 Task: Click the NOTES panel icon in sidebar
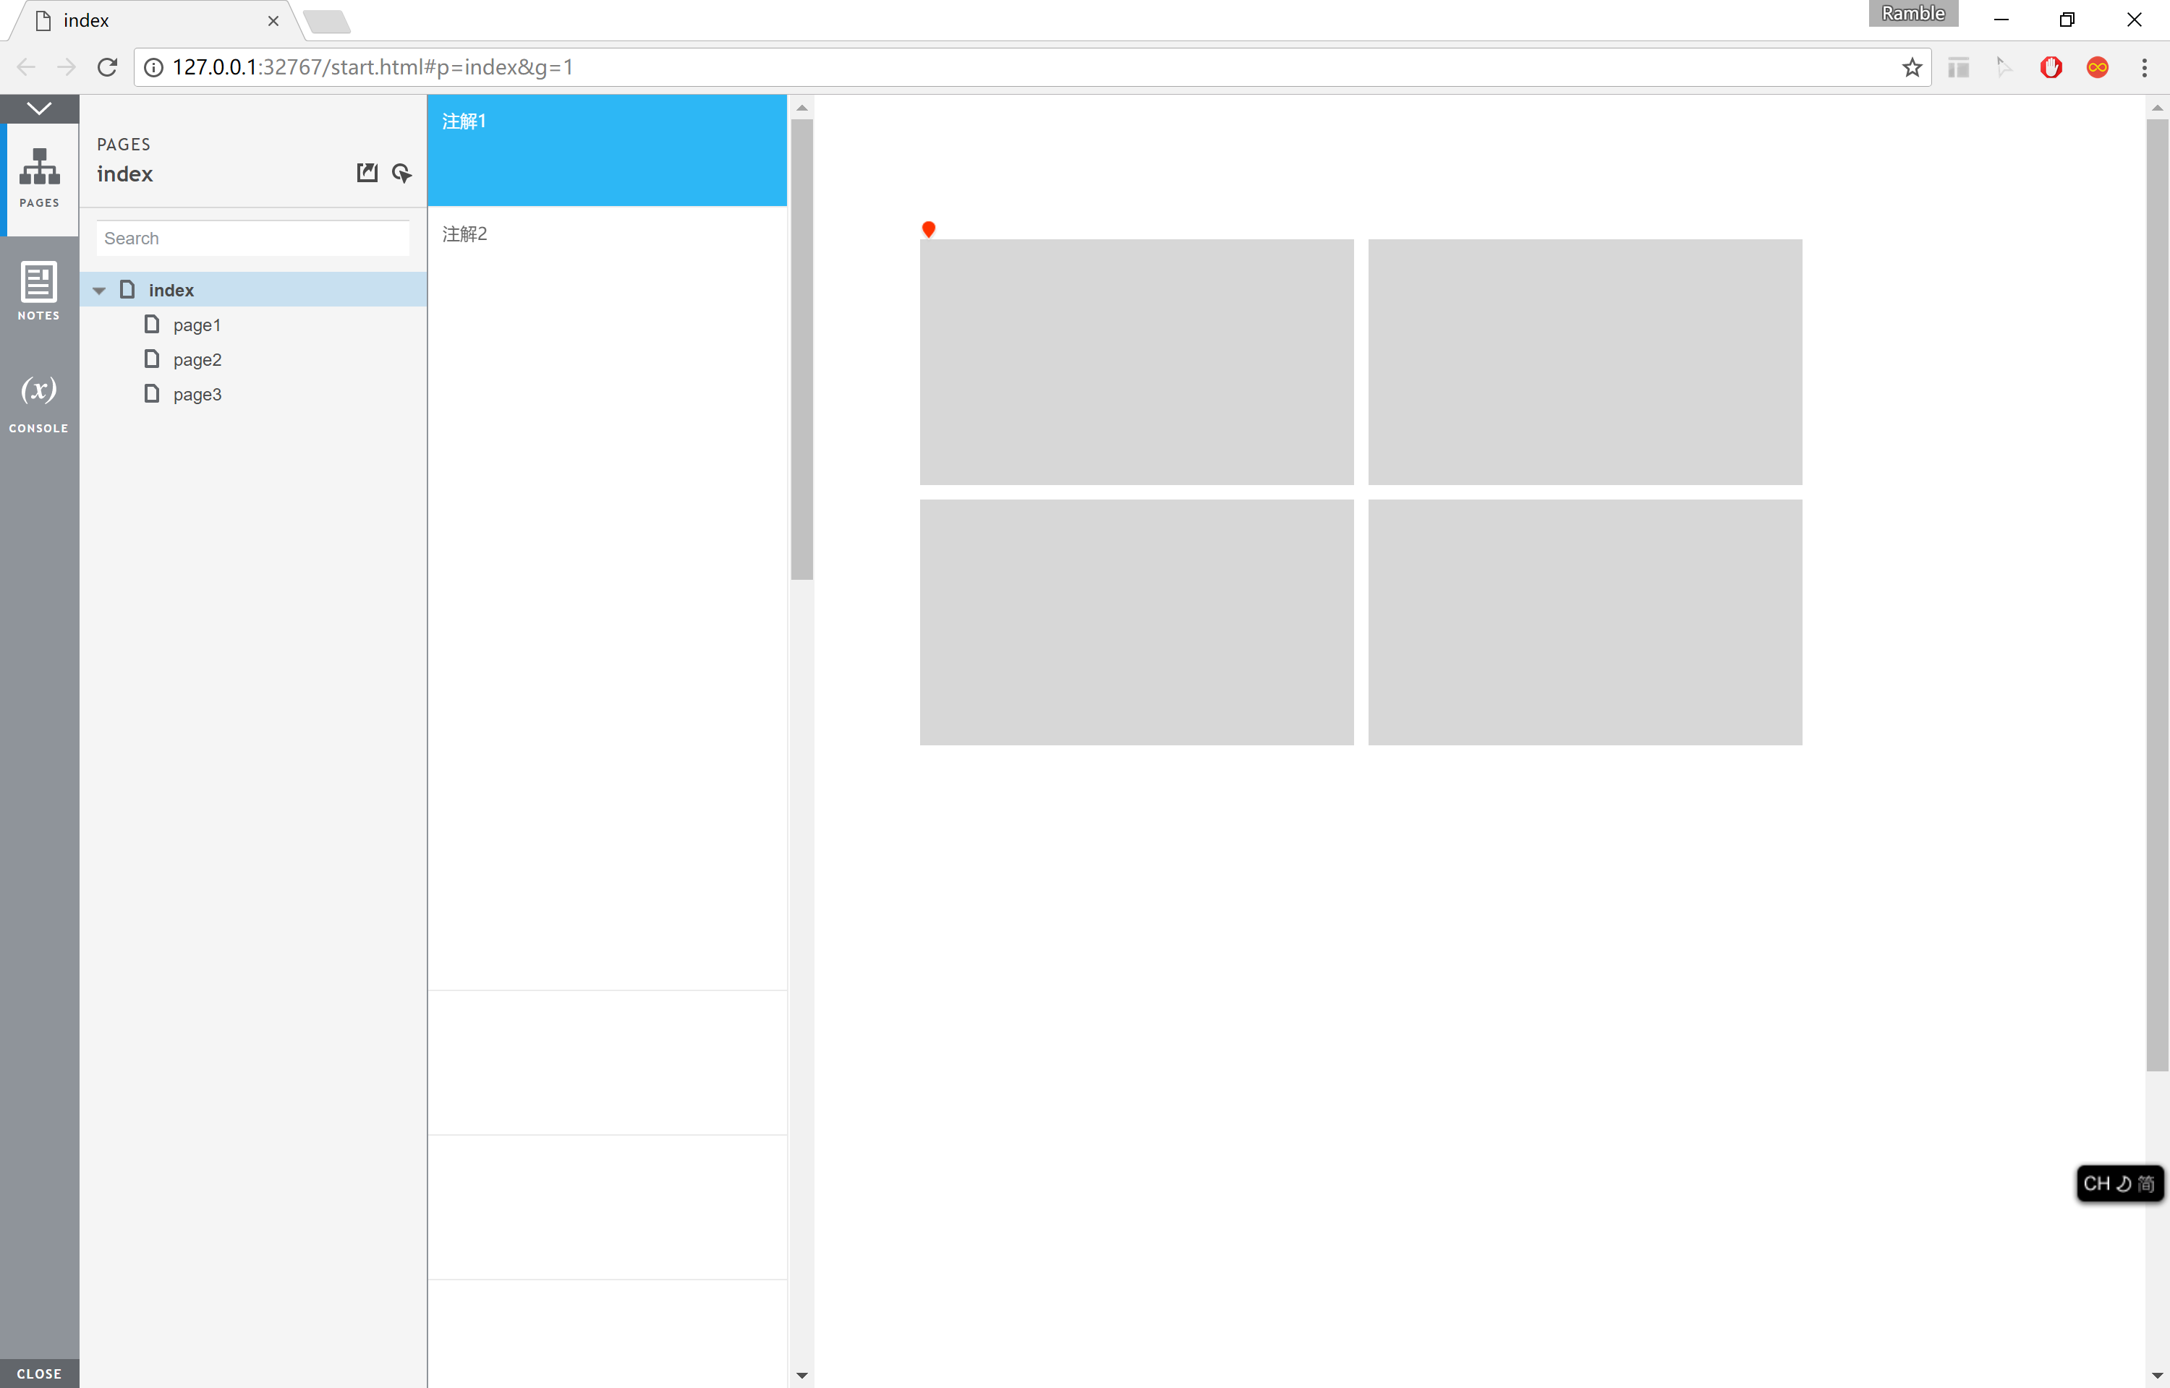click(38, 289)
